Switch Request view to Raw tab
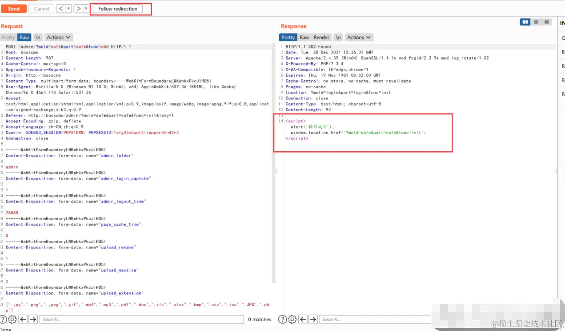 pos(24,38)
